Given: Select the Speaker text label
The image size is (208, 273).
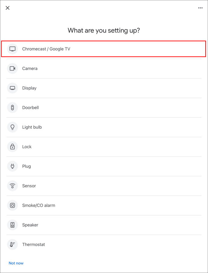Looking at the screenshot, I should tap(30, 225).
